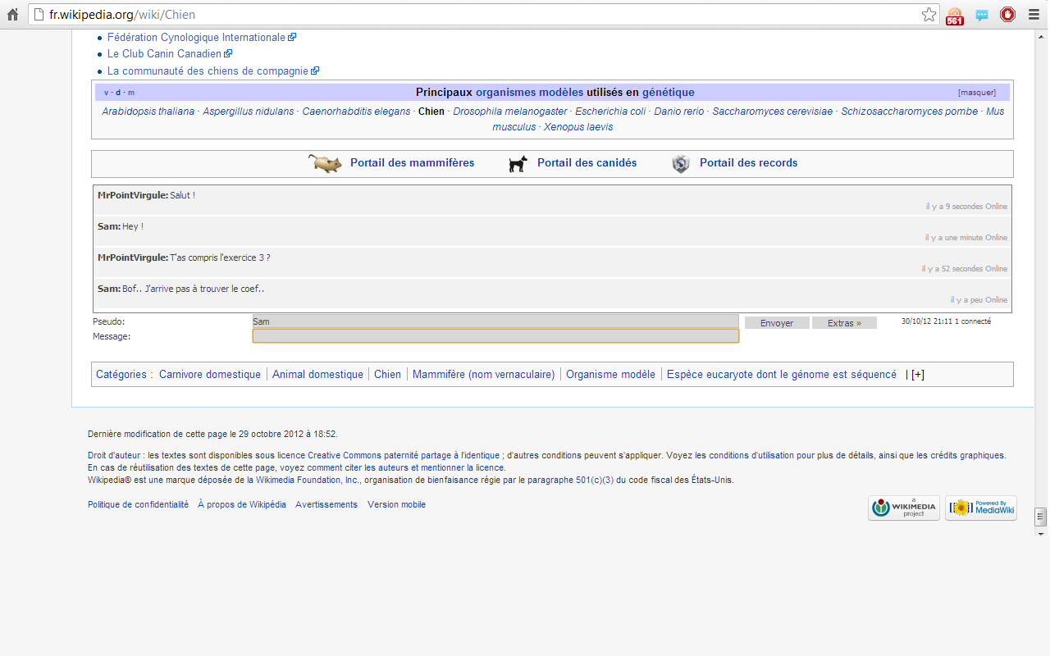Image resolution: width=1050 pixels, height=656 pixels.
Task: Bookmark this page with the star icon
Action: (x=929, y=15)
